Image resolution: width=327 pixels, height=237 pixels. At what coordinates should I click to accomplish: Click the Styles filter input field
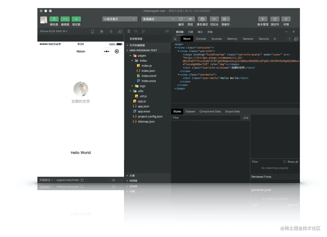(206, 118)
